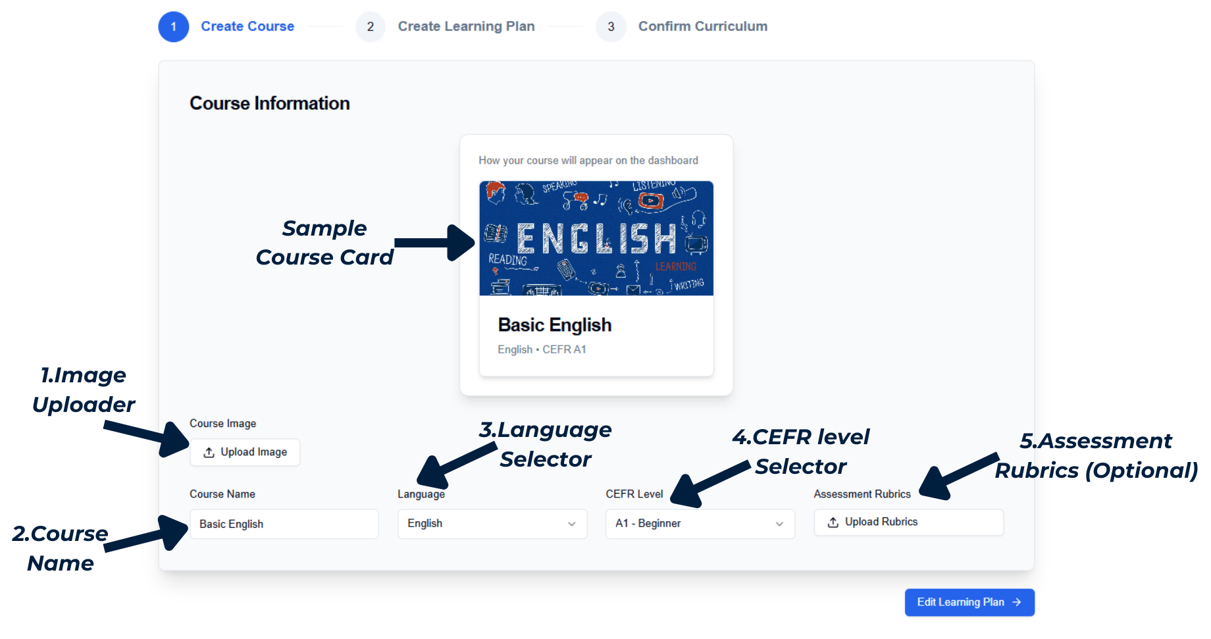This screenshot has height=639, width=1211.
Task: Click the chevron arrow in the CEFR Level selector
Action: (x=779, y=524)
